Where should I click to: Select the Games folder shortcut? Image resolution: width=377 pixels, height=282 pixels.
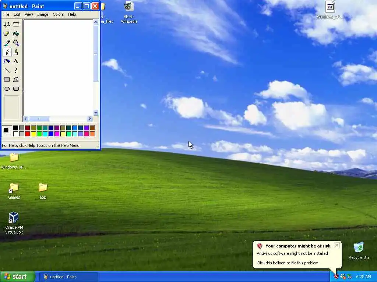click(x=14, y=191)
